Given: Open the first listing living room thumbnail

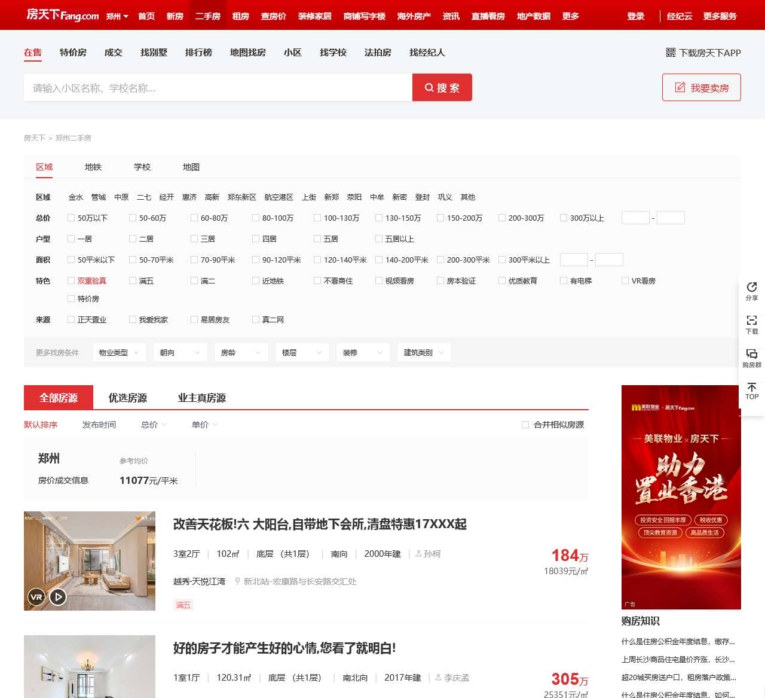Looking at the screenshot, I should pyautogui.click(x=90, y=561).
